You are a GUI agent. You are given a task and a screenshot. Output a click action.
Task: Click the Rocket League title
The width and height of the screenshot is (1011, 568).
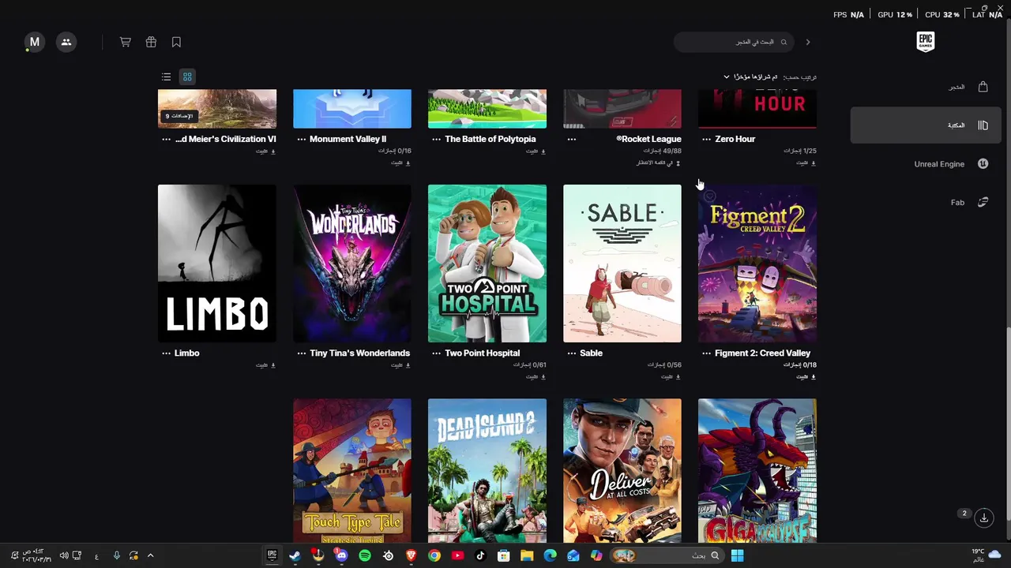click(x=648, y=139)
